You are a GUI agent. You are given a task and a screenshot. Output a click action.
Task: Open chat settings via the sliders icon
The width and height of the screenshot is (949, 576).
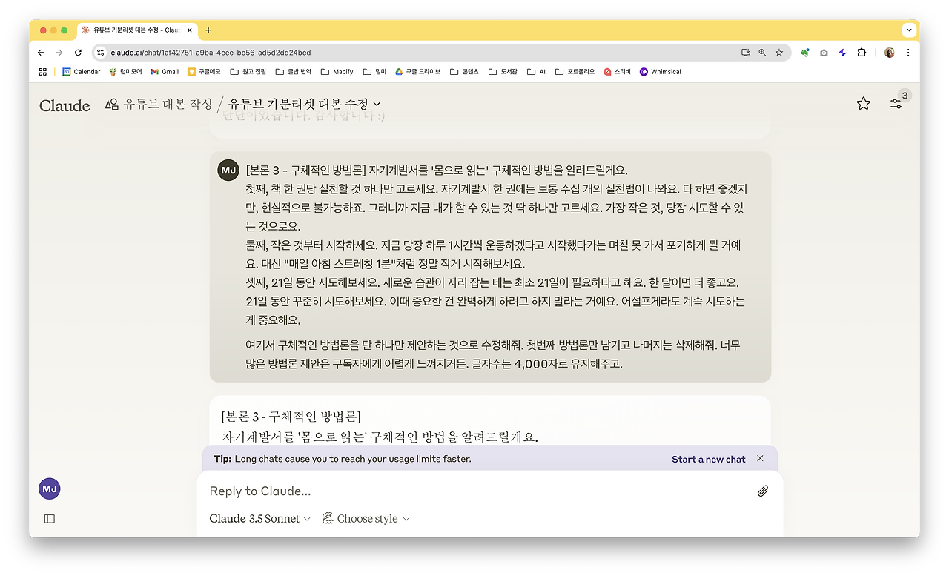(896, 104)
